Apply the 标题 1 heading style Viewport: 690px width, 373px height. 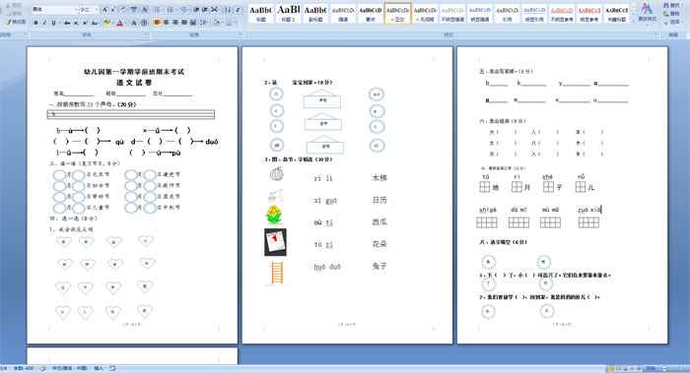pyautogui.click(x=288, y=13)
